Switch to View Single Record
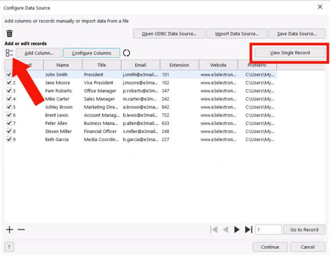This screenshot has width=330, height=256. pos(290,52)
